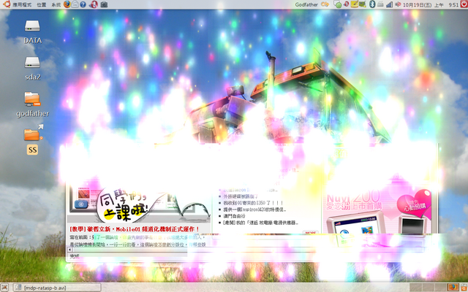
Task: Click the green network card tray icon
Action: point(363,4)
